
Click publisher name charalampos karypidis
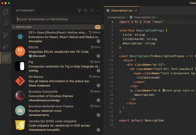(x=44, y=130)
